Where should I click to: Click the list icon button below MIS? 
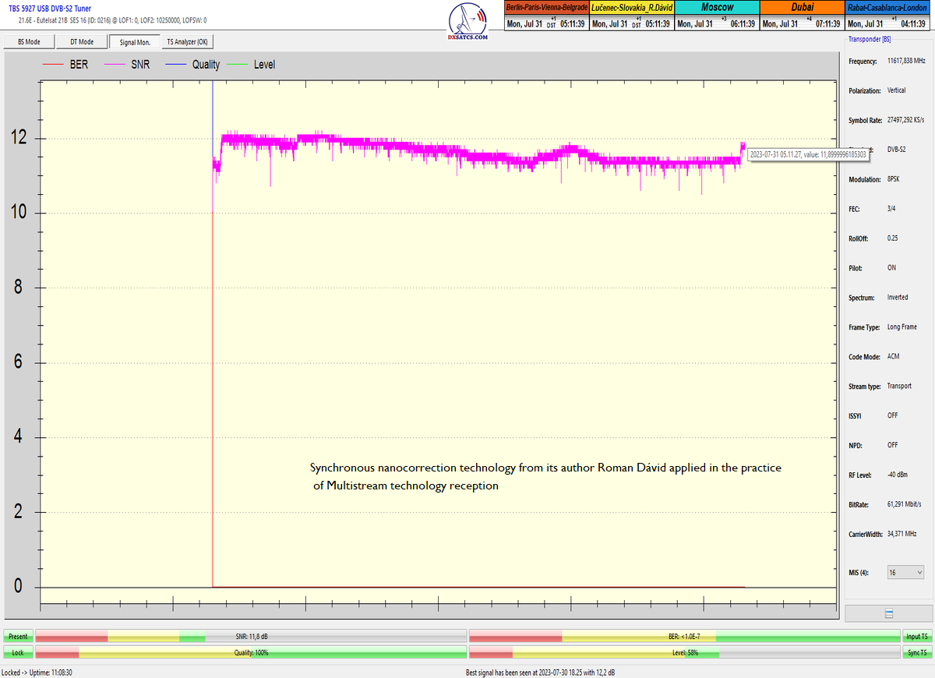(888, 613)
